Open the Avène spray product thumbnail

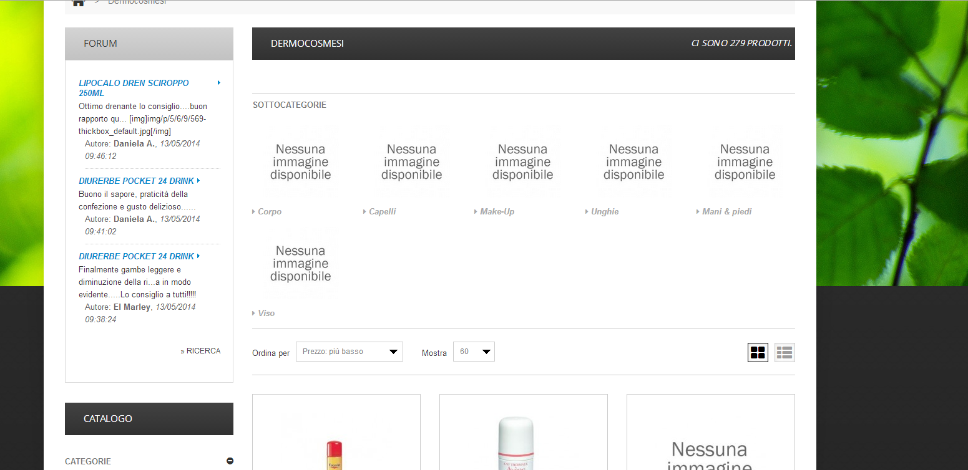[x=524, y=432]
